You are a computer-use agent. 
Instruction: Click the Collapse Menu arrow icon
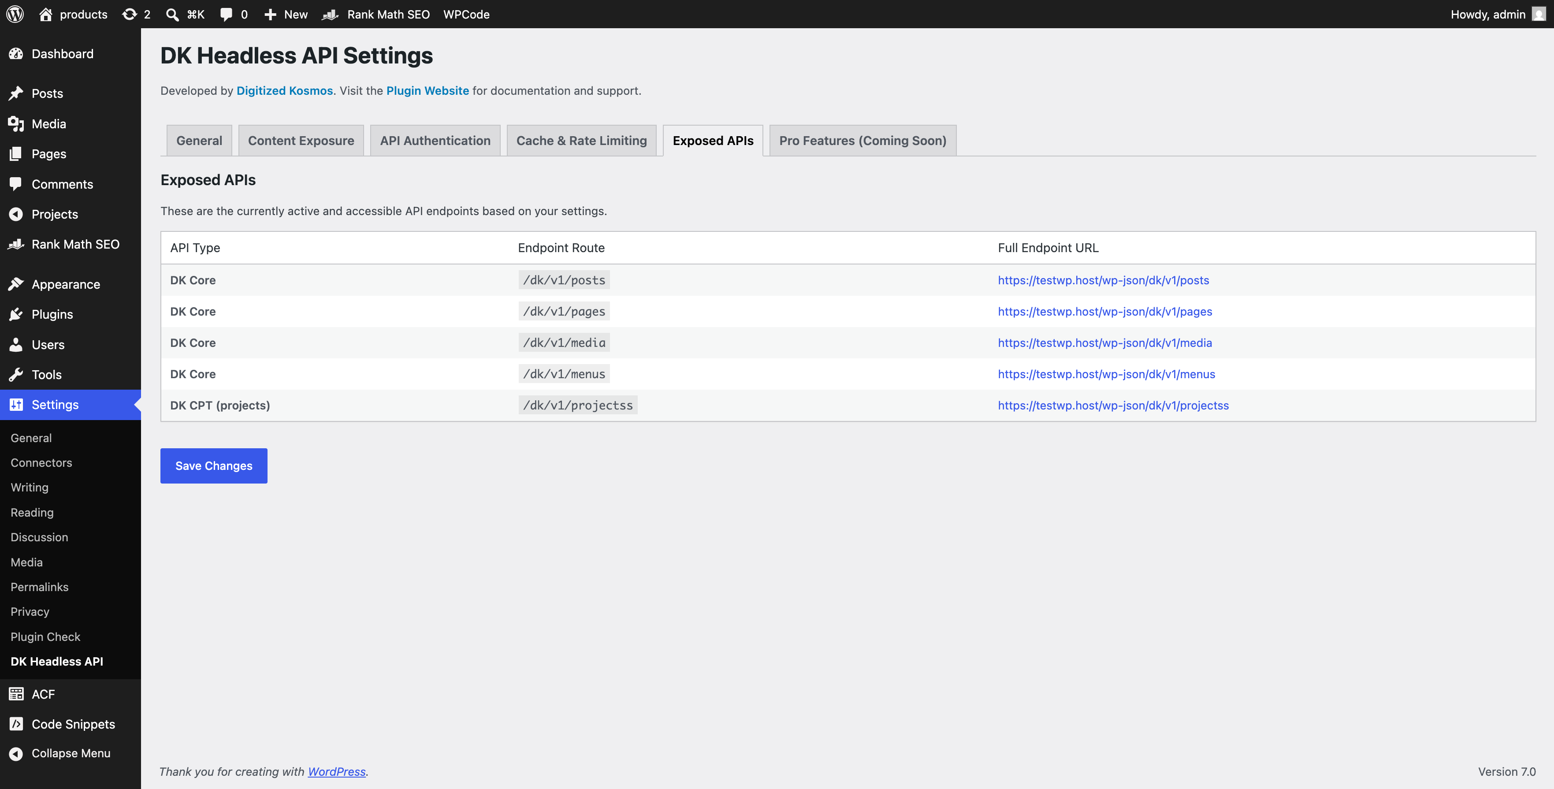16,753
